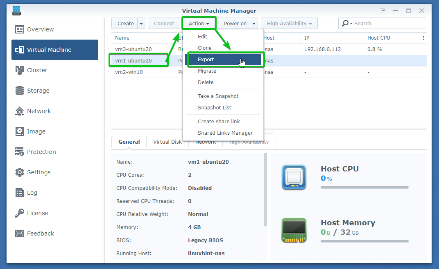The width and height of the screenshot is (439, 269).
Task: Choose Take a Snapshot menu entry
Action: [218, 96]
